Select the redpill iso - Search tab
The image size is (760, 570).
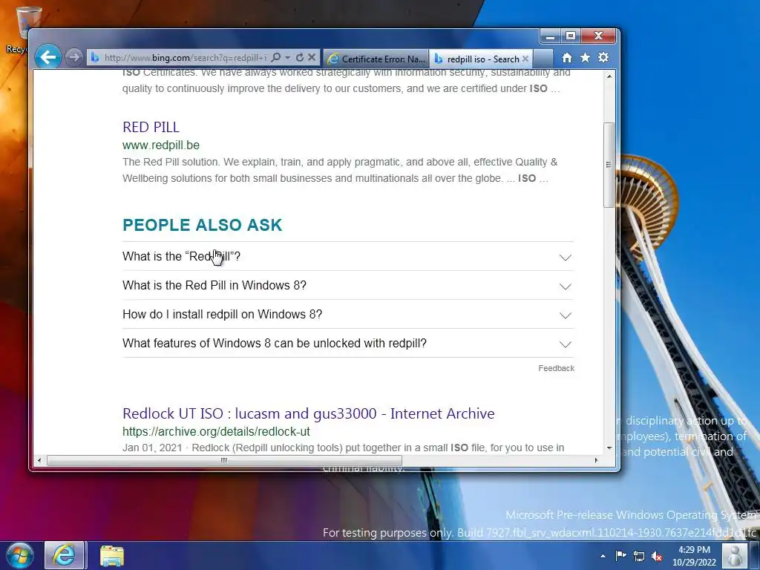click(x=481, y=59)
